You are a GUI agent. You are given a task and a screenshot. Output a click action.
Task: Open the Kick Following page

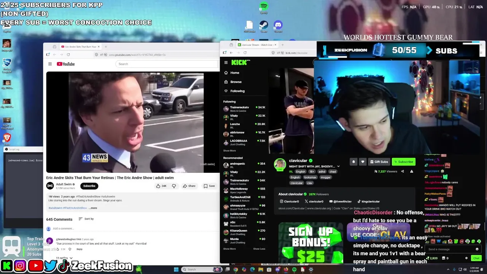[234, 91]
